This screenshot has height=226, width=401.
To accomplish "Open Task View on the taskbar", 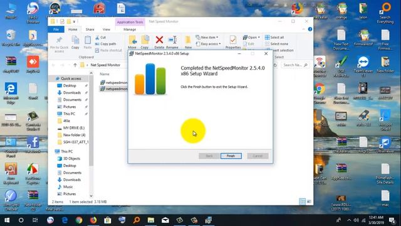I will [x=35, y=220].
